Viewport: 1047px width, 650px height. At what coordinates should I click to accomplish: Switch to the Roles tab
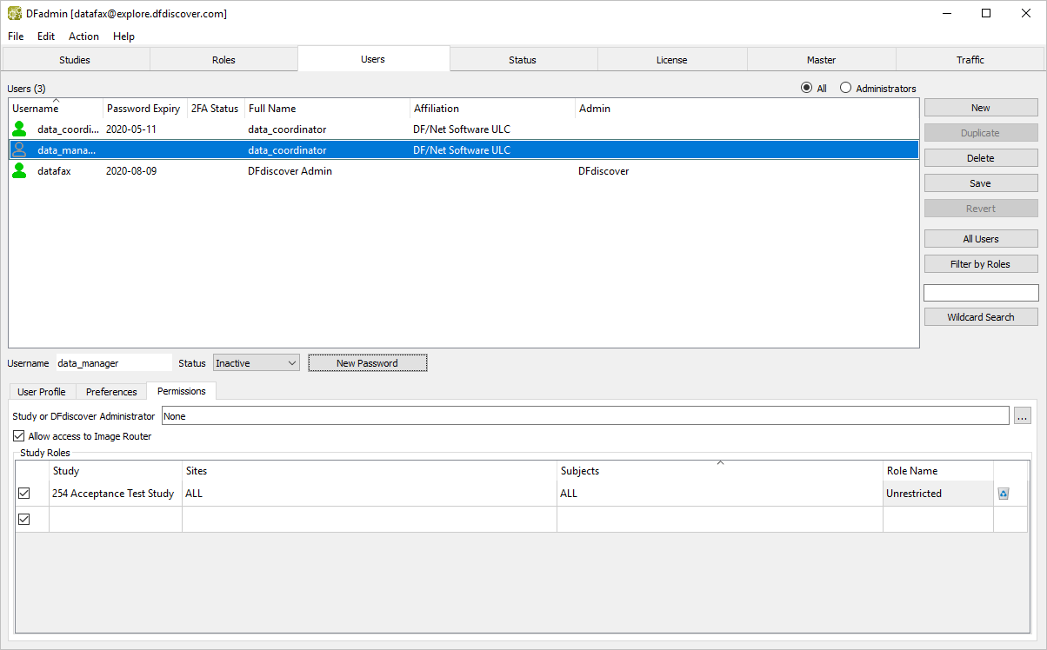(x=223, y=60)
